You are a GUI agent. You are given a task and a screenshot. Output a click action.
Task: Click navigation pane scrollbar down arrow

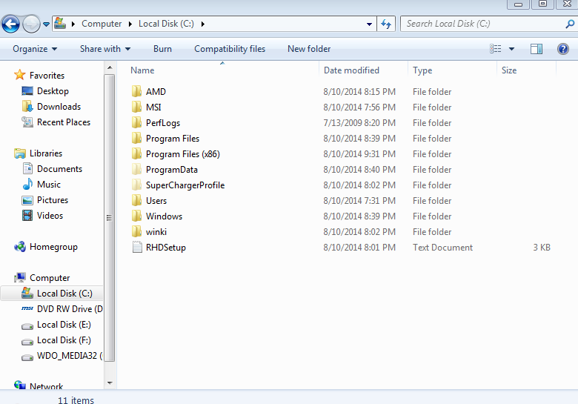[110, 383]
